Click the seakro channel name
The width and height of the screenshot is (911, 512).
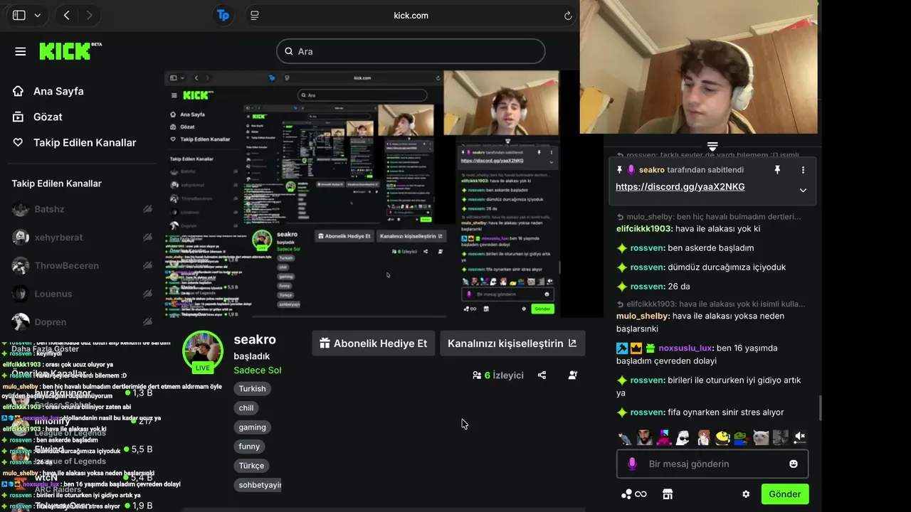[255, 339]
